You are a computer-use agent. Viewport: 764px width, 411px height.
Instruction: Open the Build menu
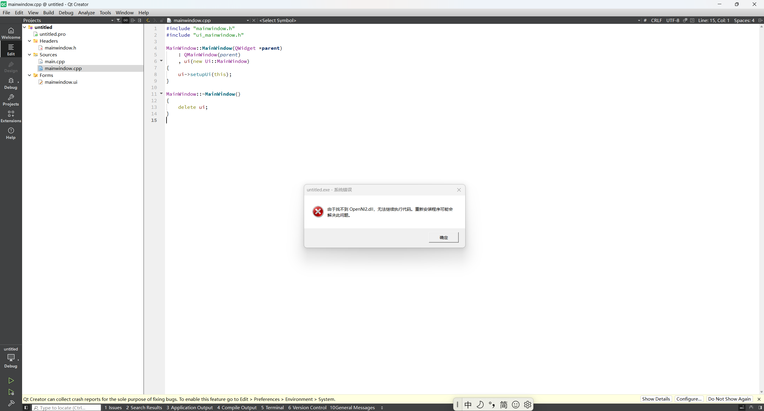click(48, 13)
